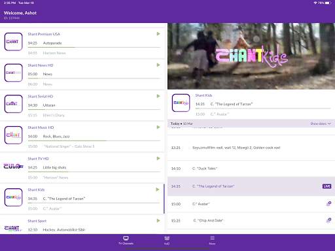Tap Shant Kids detail progress bar
This screenshot has height=251, width=335.
[263, 109]
